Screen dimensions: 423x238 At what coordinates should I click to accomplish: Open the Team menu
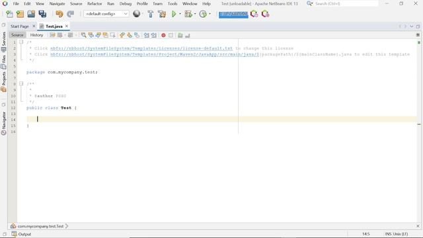(157, 4)
